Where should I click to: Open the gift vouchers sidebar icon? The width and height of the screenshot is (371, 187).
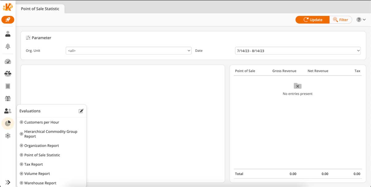point(7,98)
